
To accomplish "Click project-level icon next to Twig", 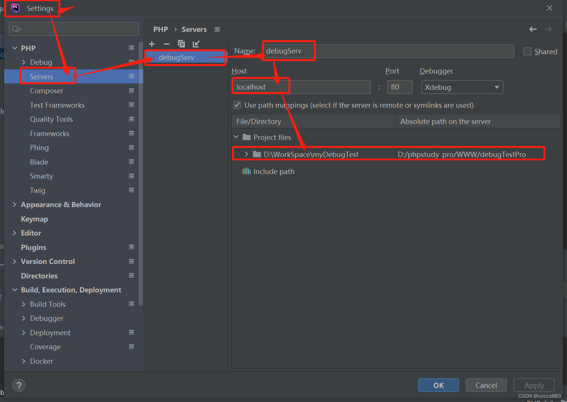I will 131,190.
